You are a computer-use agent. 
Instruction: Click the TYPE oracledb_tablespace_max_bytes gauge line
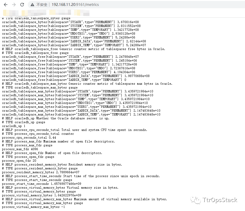tap(40, 88)
